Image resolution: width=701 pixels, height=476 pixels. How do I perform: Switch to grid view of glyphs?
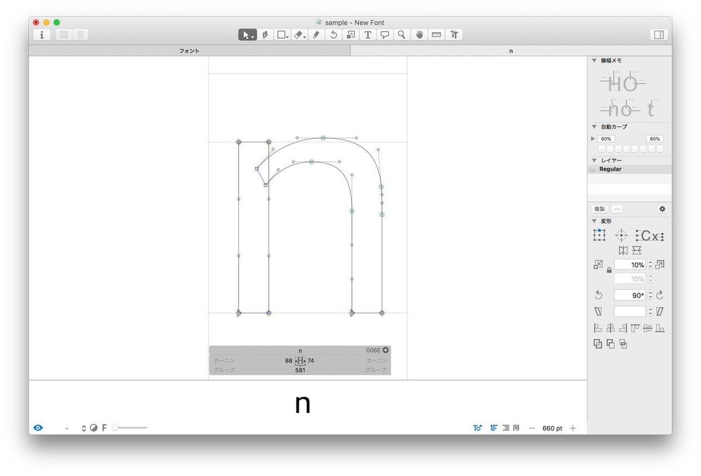coord(64,35)
